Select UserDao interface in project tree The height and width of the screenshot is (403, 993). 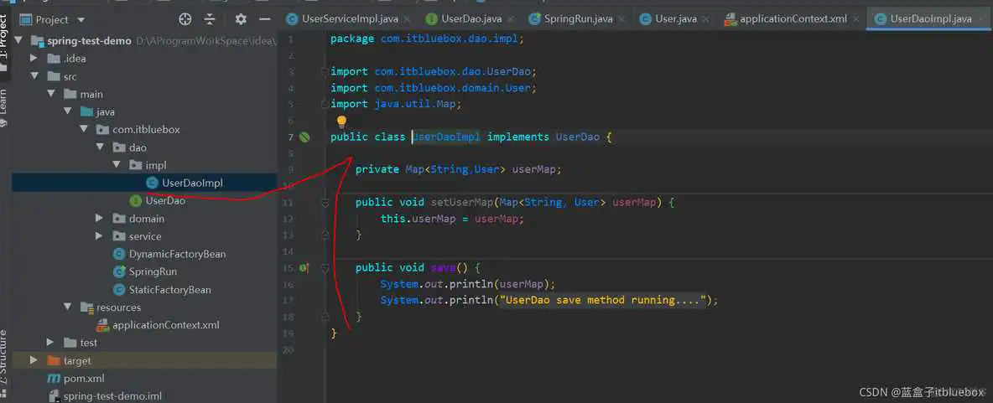[x=165, y=201]
